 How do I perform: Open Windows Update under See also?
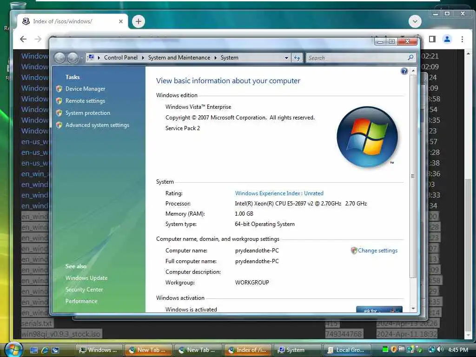86,278
